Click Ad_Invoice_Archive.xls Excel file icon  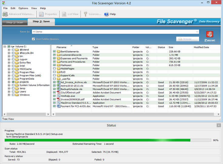(59, 82)
